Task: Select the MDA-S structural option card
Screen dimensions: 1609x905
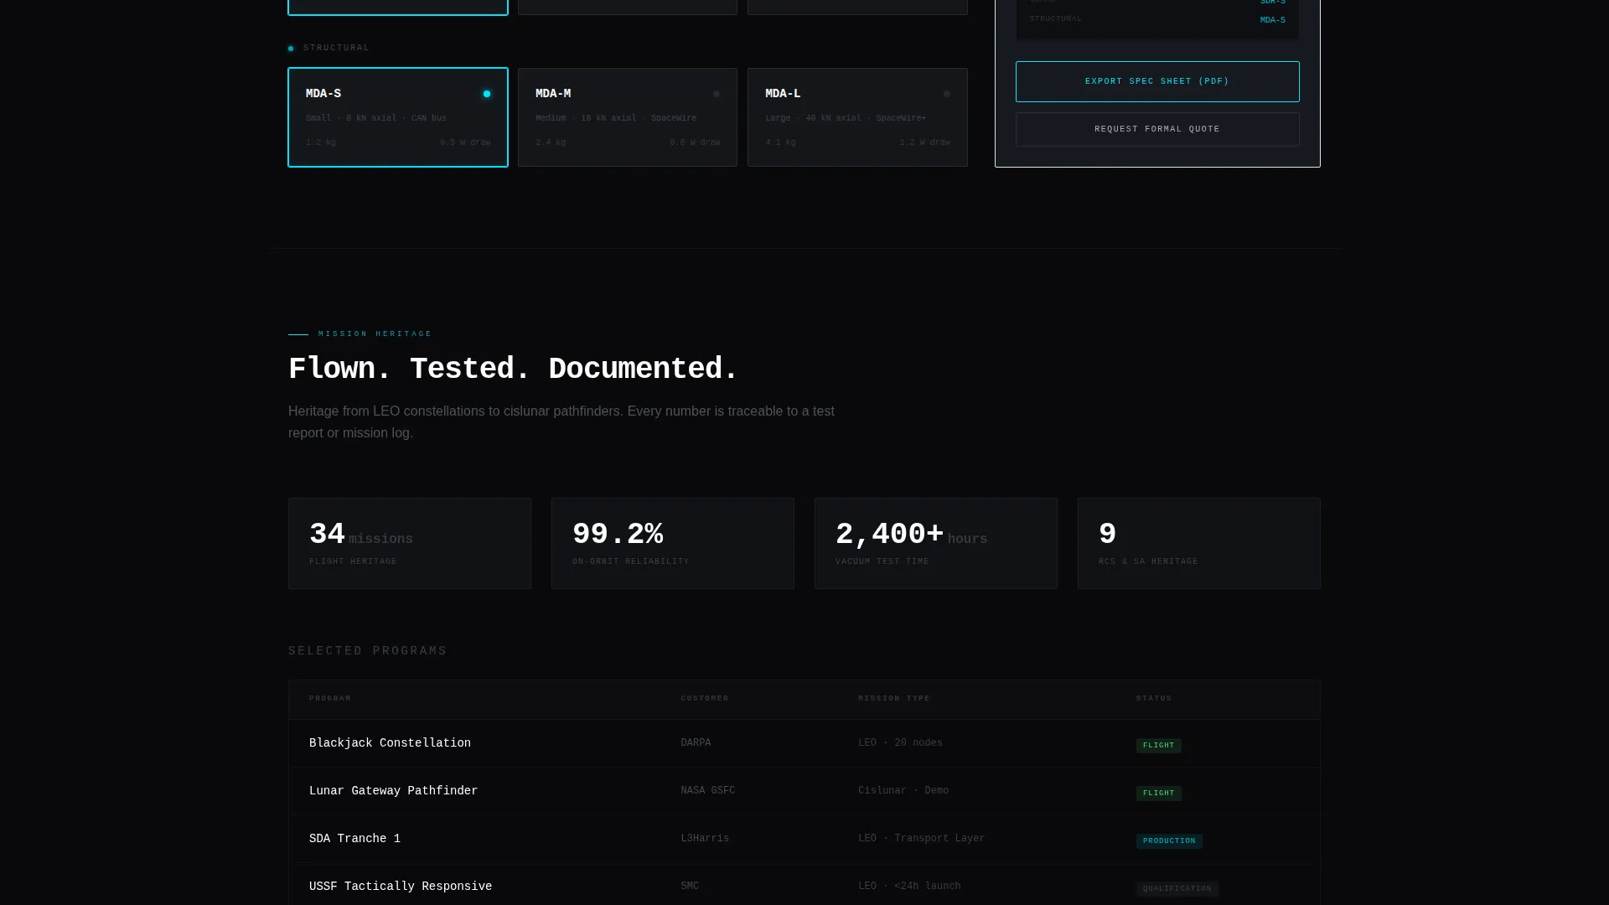Action: coord(397,117)
